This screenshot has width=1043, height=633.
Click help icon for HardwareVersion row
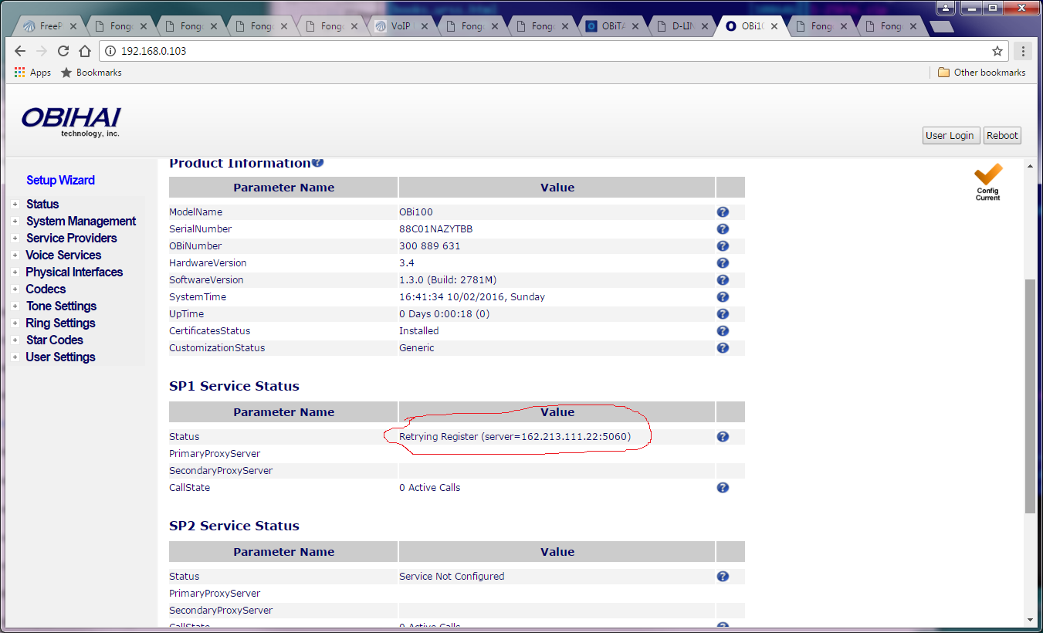(723, 262)
